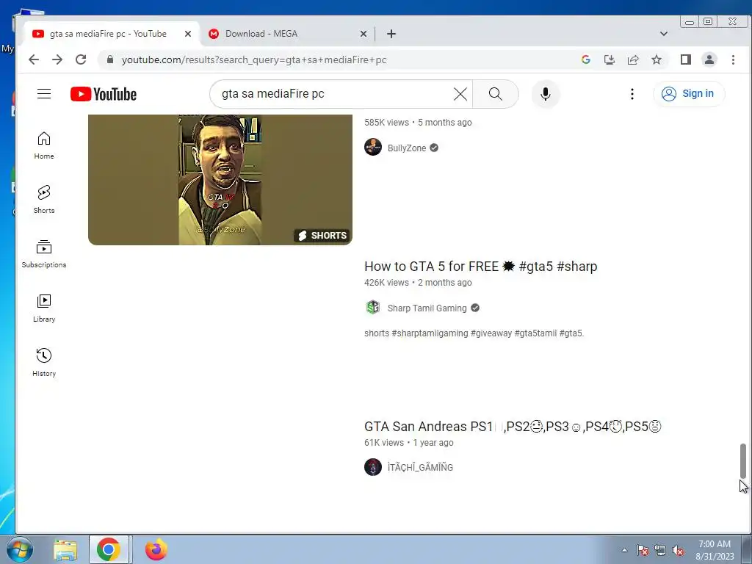Open a new tab with the plus button

click(391, 34)
